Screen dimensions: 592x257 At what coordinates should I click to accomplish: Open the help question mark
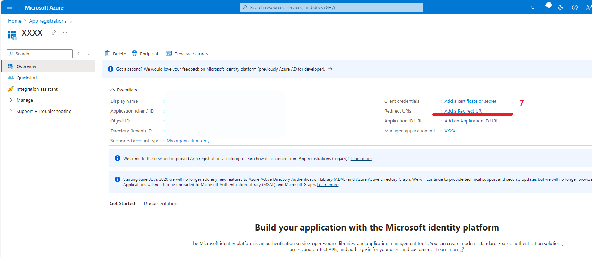(x=575, y=7)
